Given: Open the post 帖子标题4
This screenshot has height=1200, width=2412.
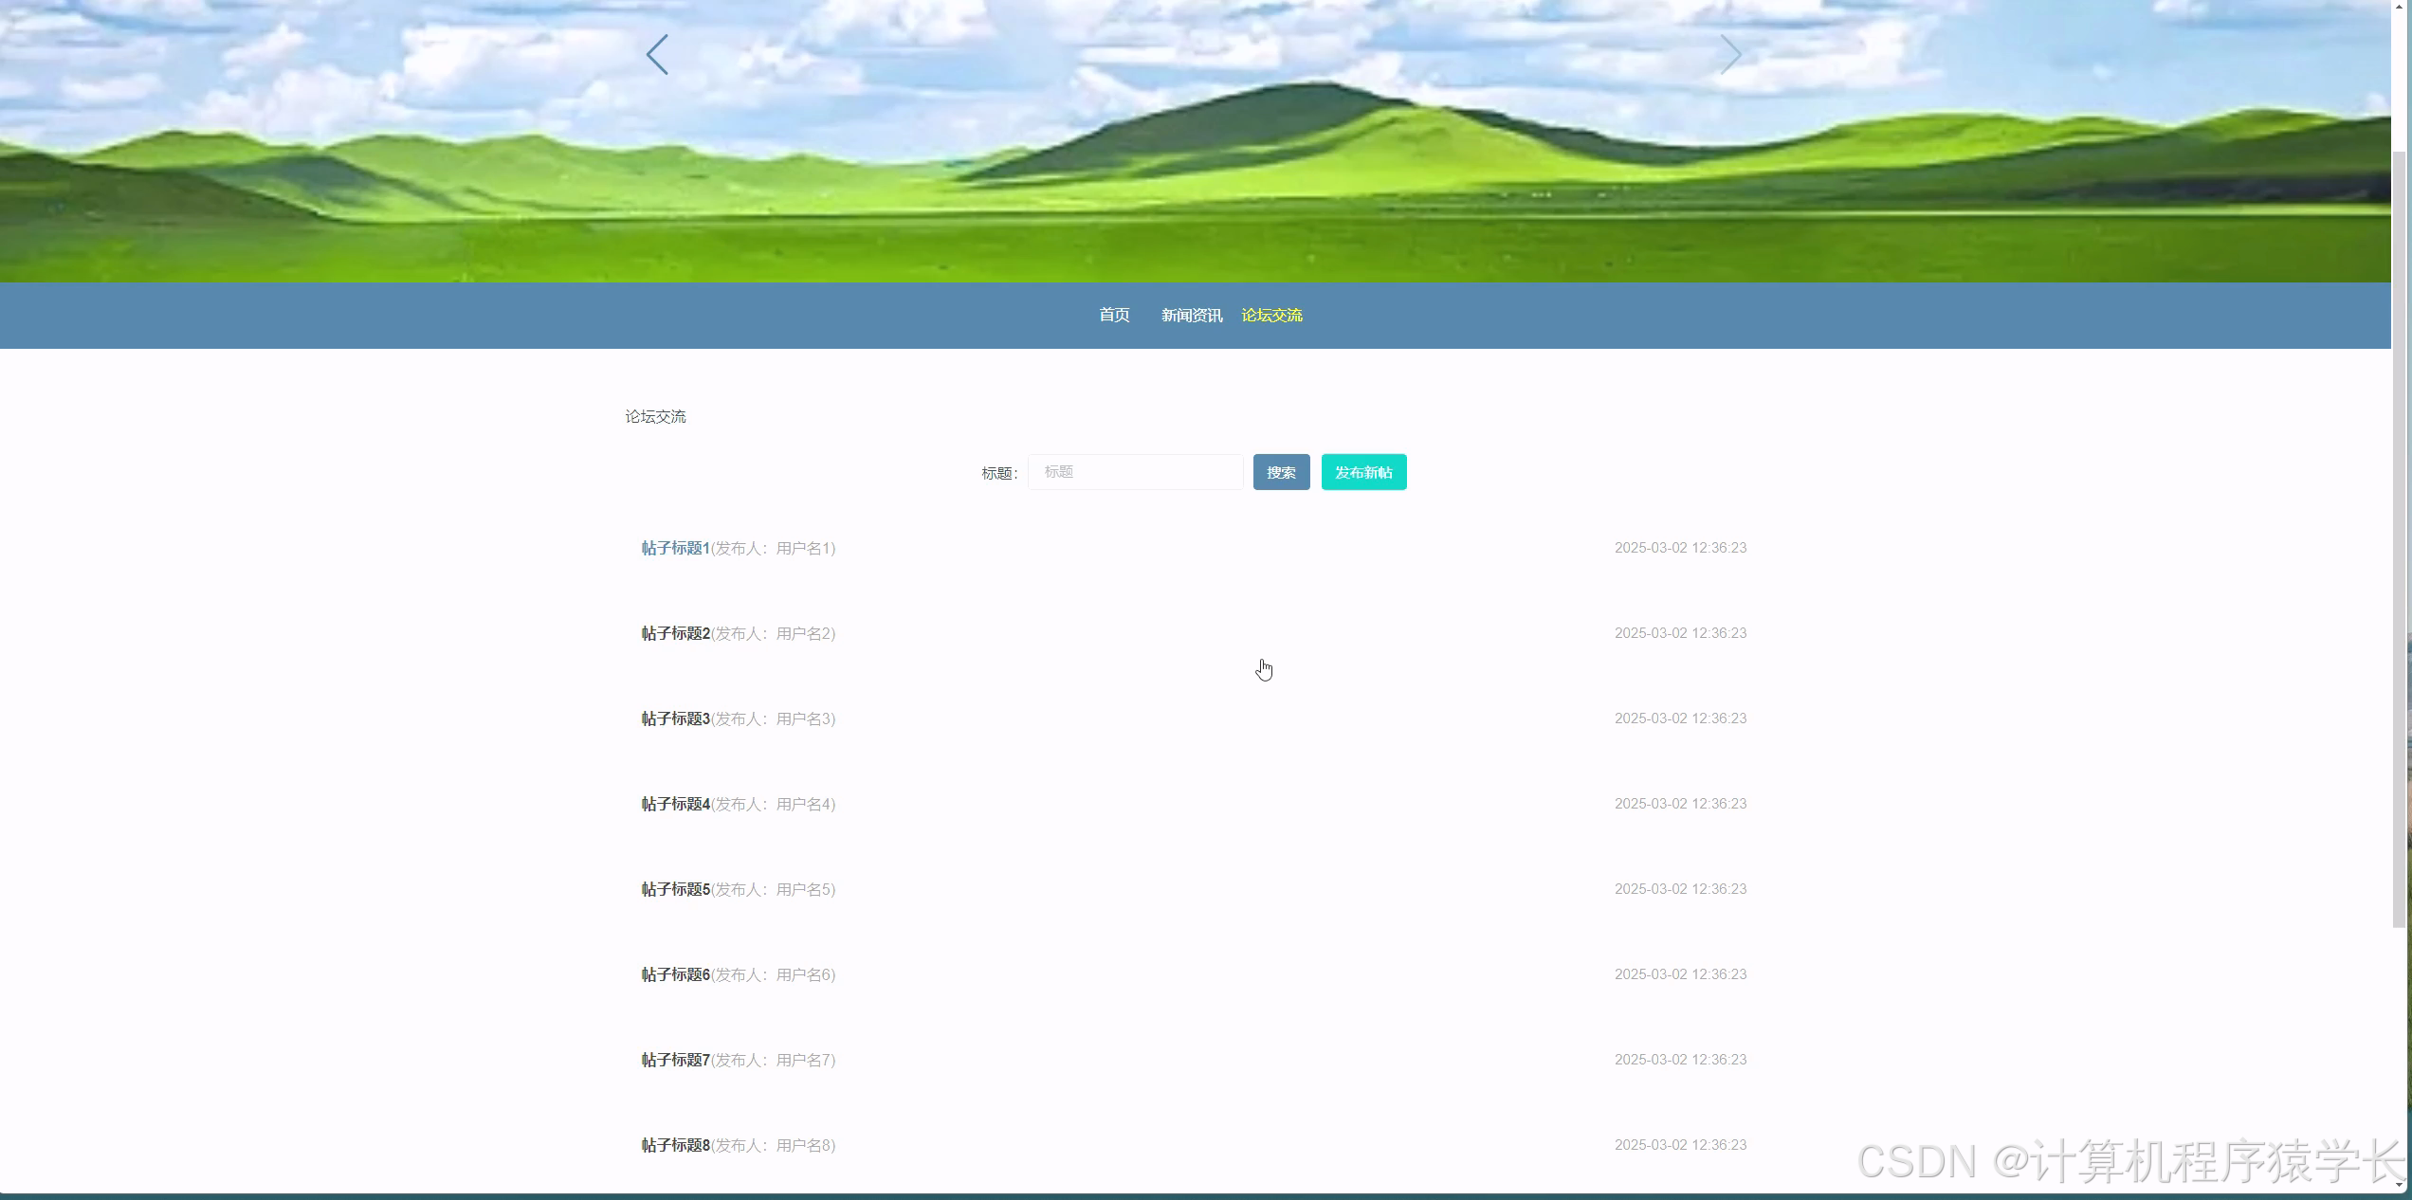Looking at the screenshot, I should 674,803.
